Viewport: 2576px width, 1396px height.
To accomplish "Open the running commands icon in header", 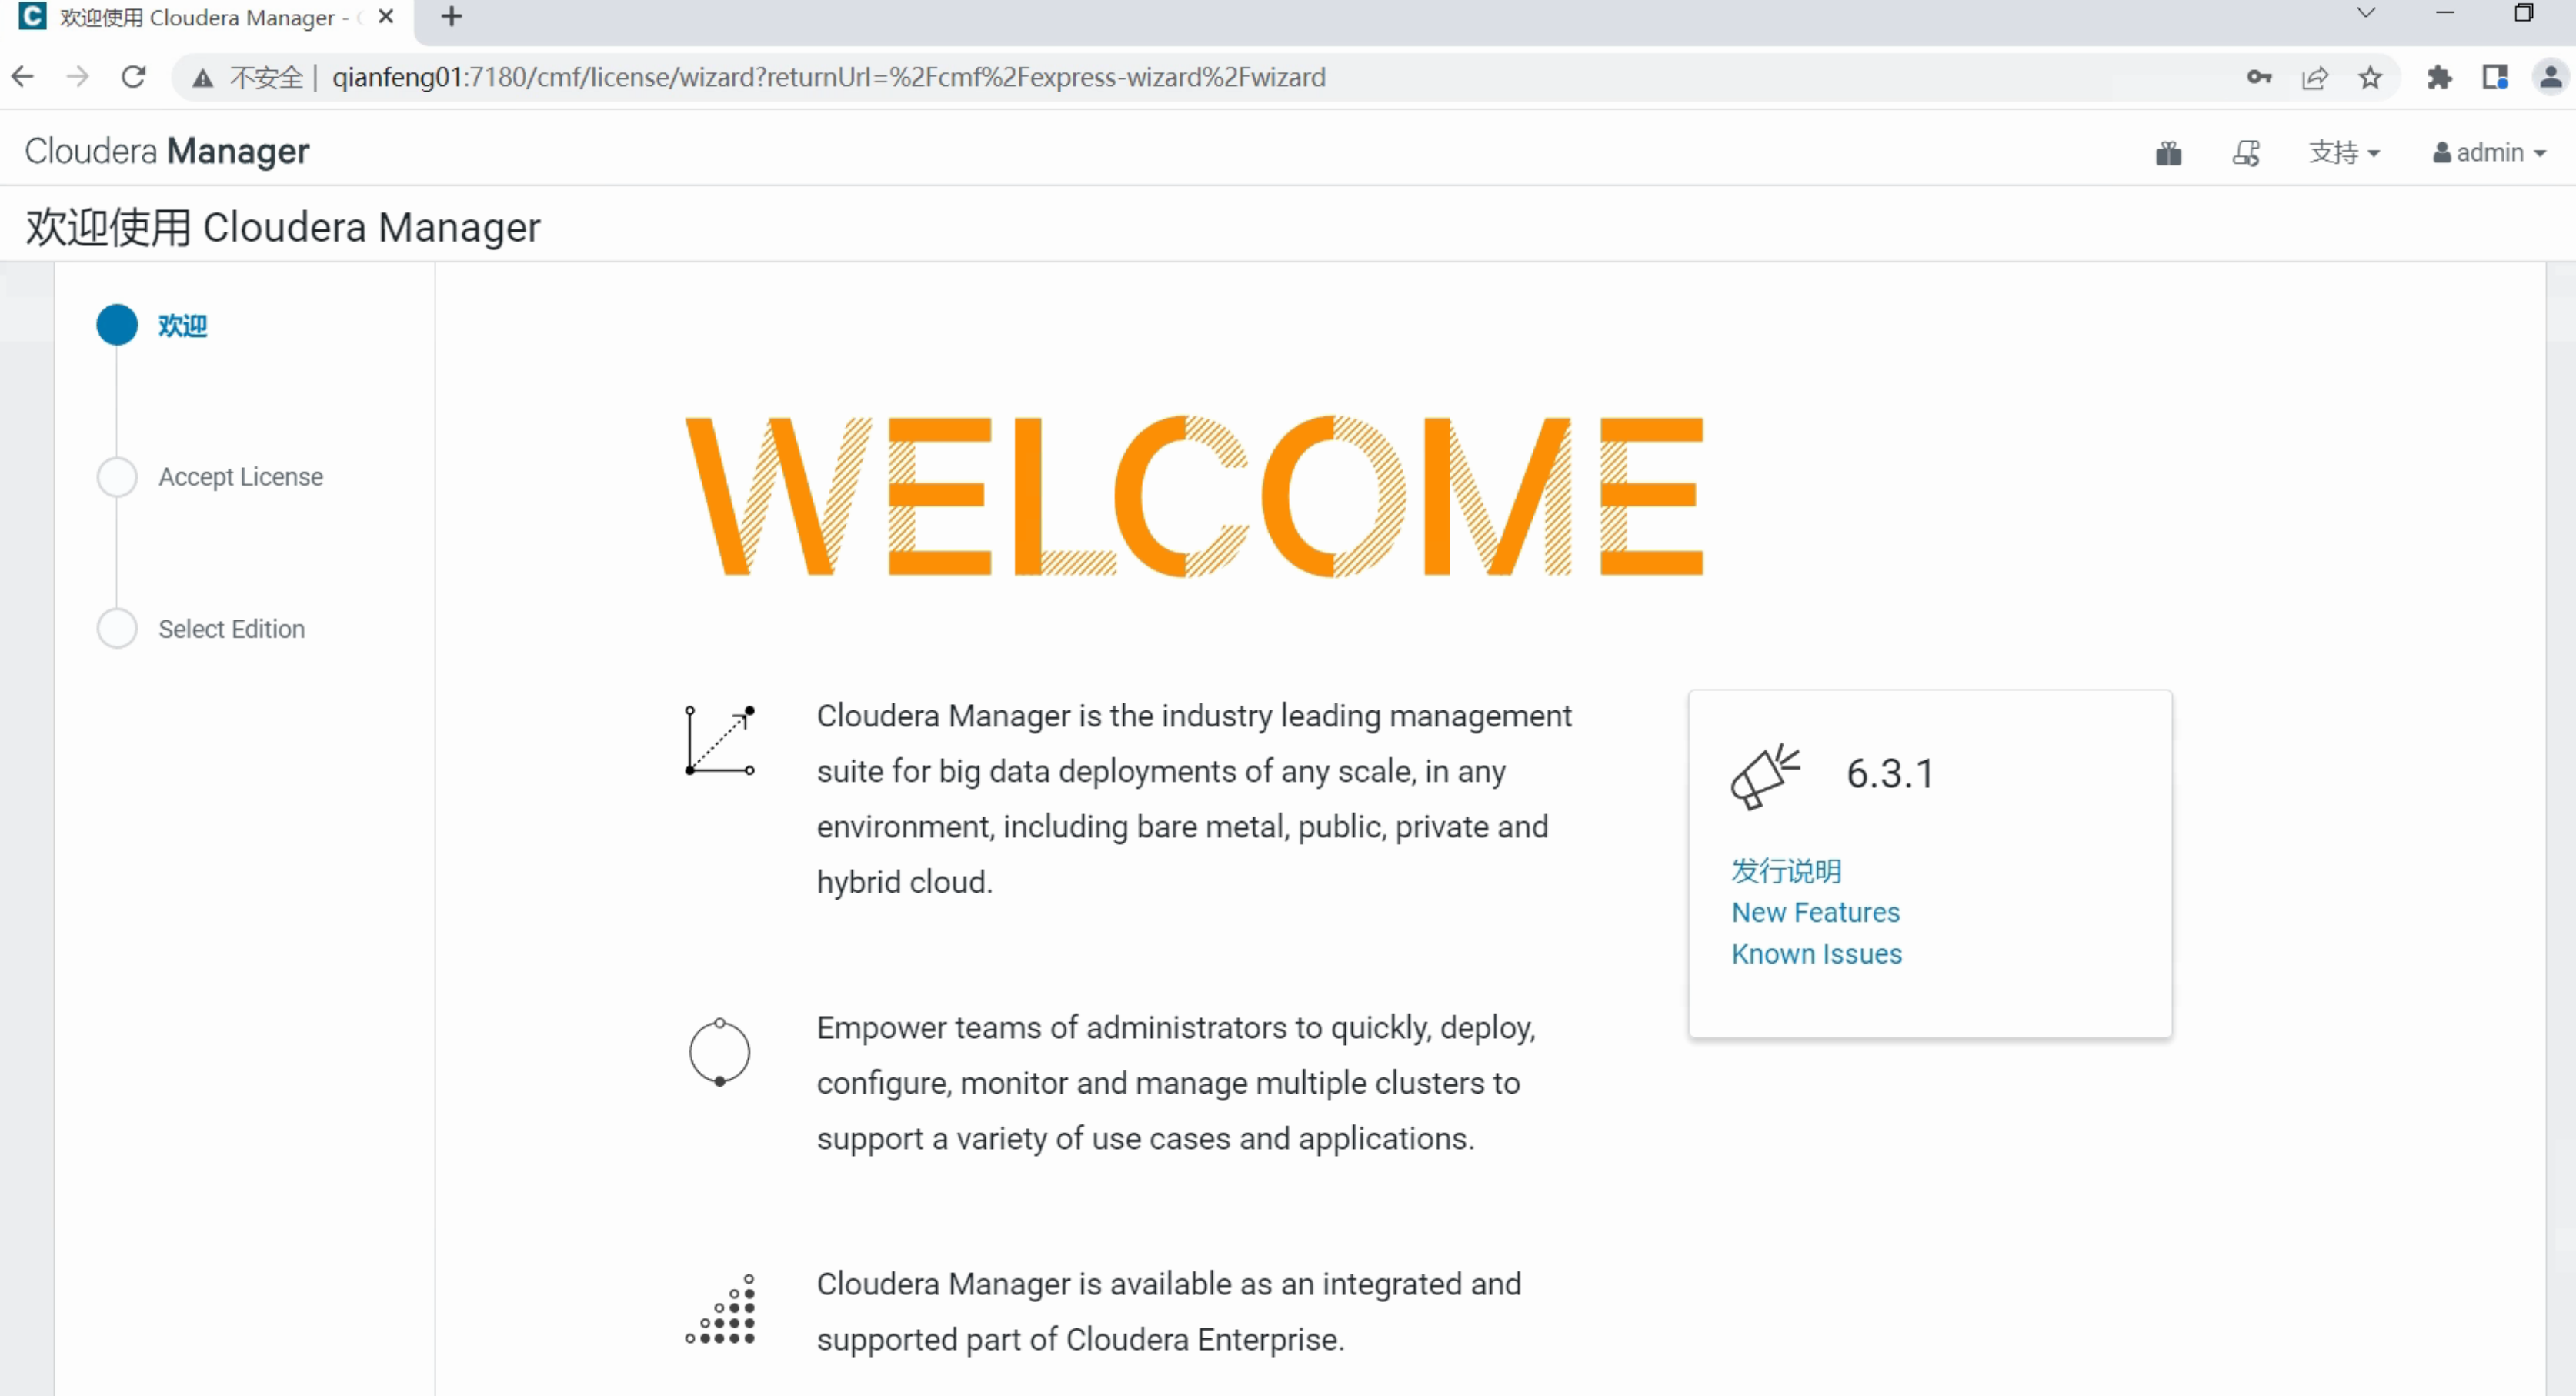I will 2245,153.
